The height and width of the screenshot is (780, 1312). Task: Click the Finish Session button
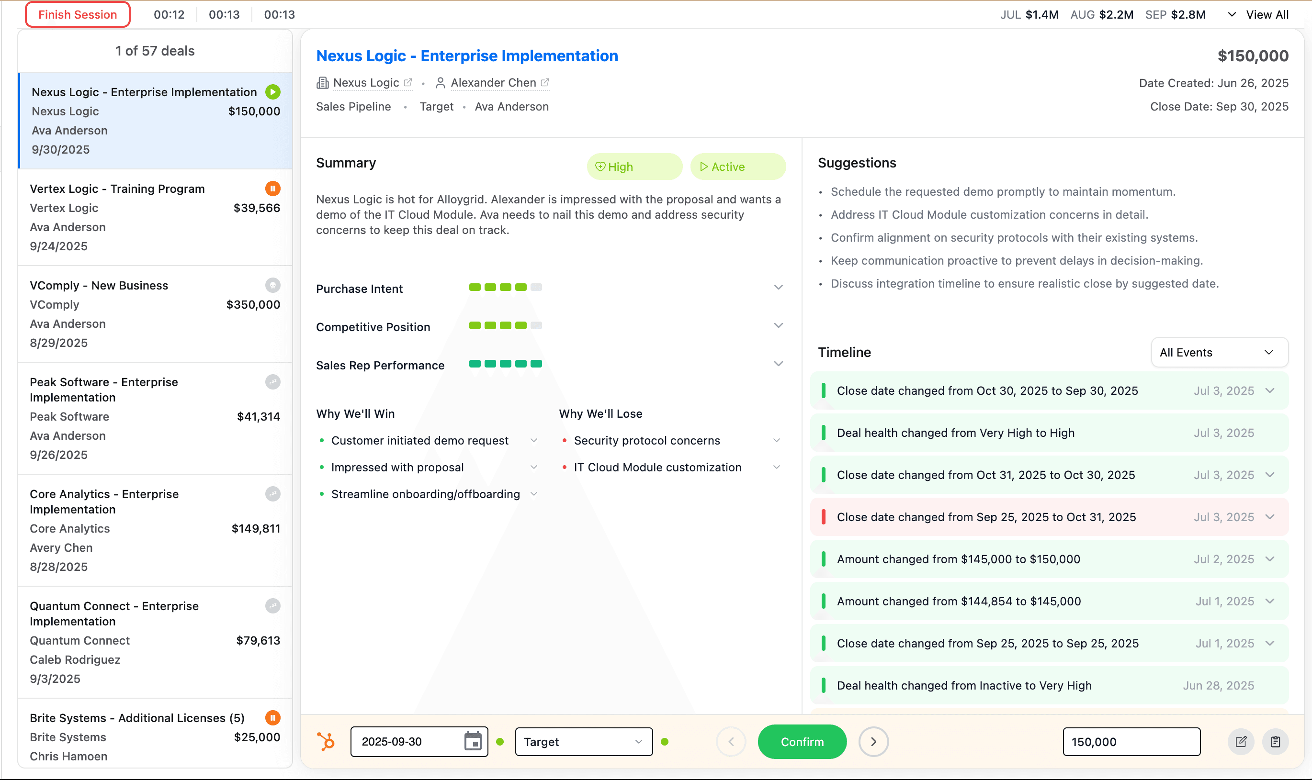pos(78,14)
